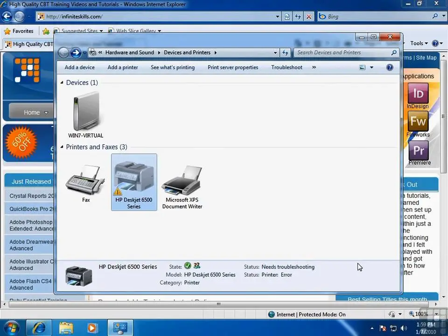Click the infiniteskills.com address field
Image resolution: width=448 pixels, height=336 pixels.
(x=159, y=17)
